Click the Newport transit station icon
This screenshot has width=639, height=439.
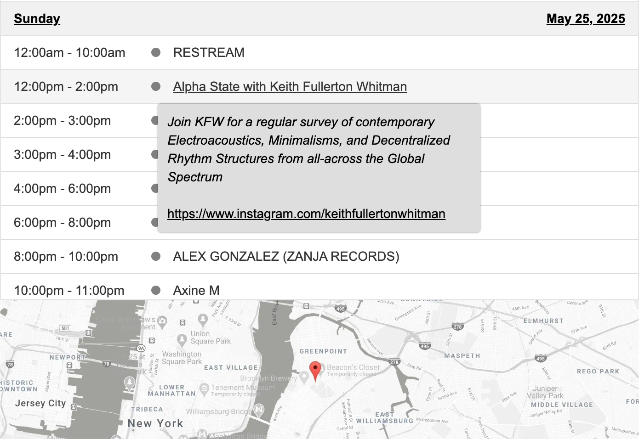click(69, 366)
